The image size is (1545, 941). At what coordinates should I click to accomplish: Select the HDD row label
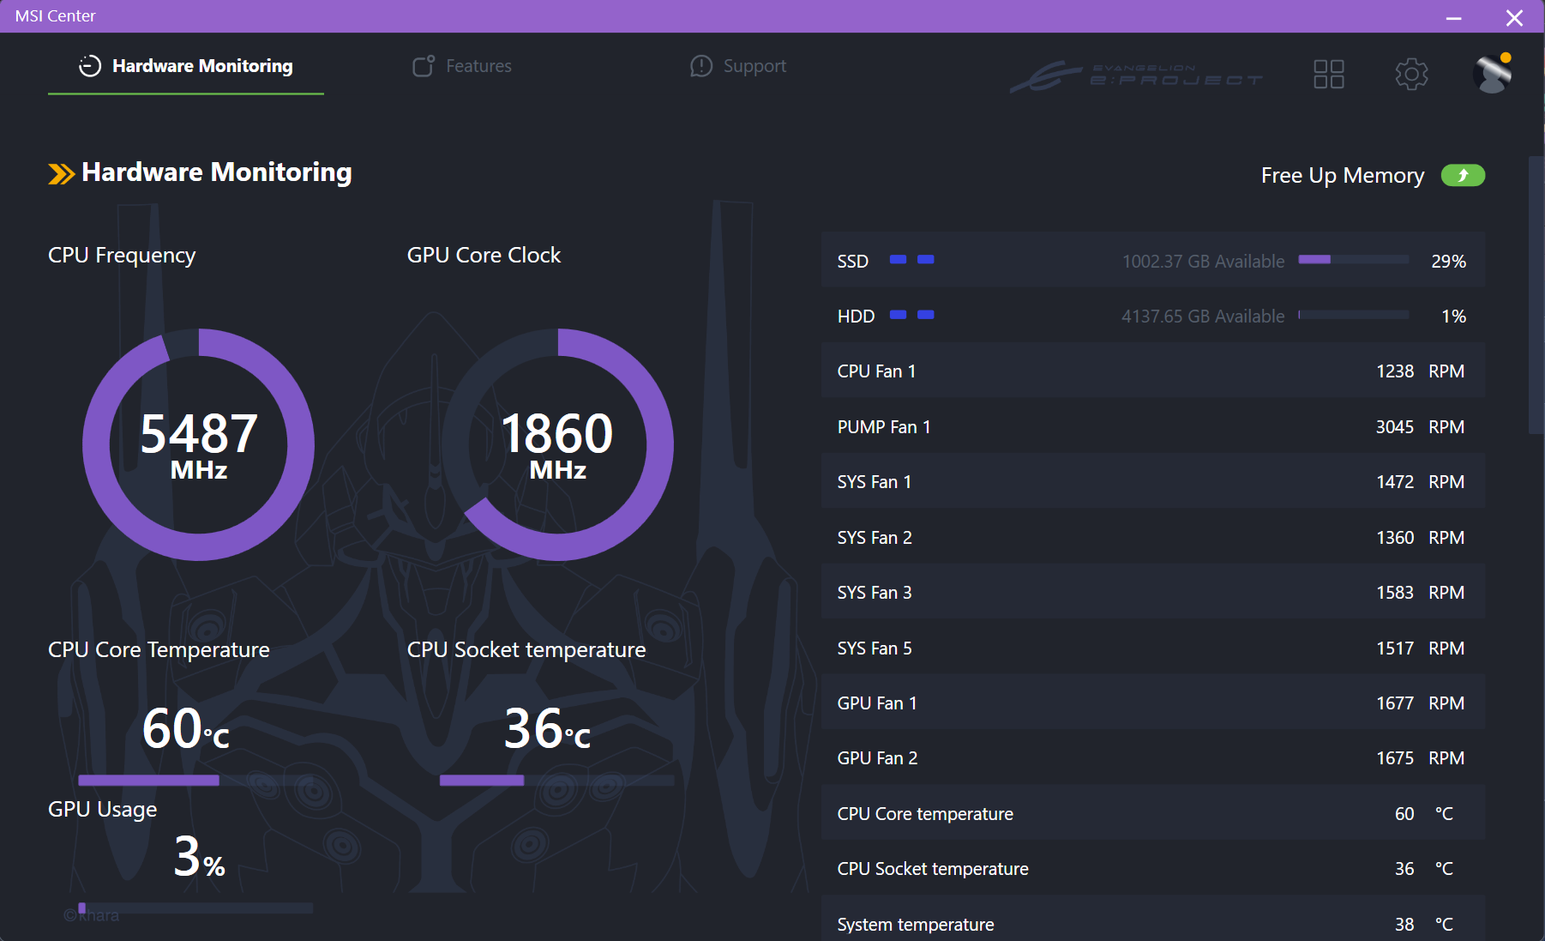856,317
